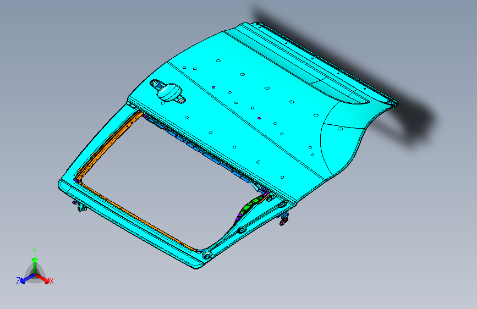Select the magenta marker nearest the door handle
Viewport: 477px width, 309px height.
213,87
